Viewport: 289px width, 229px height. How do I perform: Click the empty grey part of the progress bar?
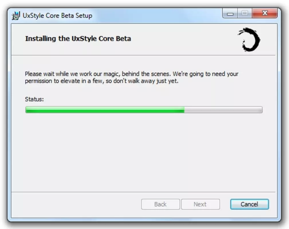tap(223, 110)
